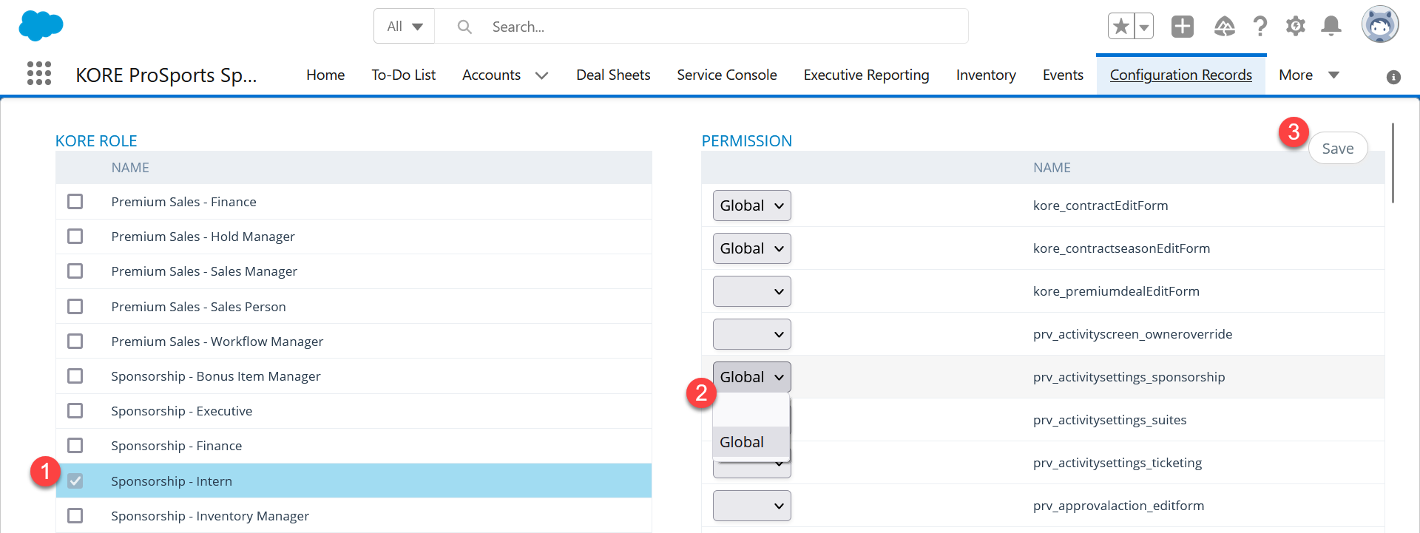Expand the Accounts tab dropdown arrow

click(x=541, y=75)
